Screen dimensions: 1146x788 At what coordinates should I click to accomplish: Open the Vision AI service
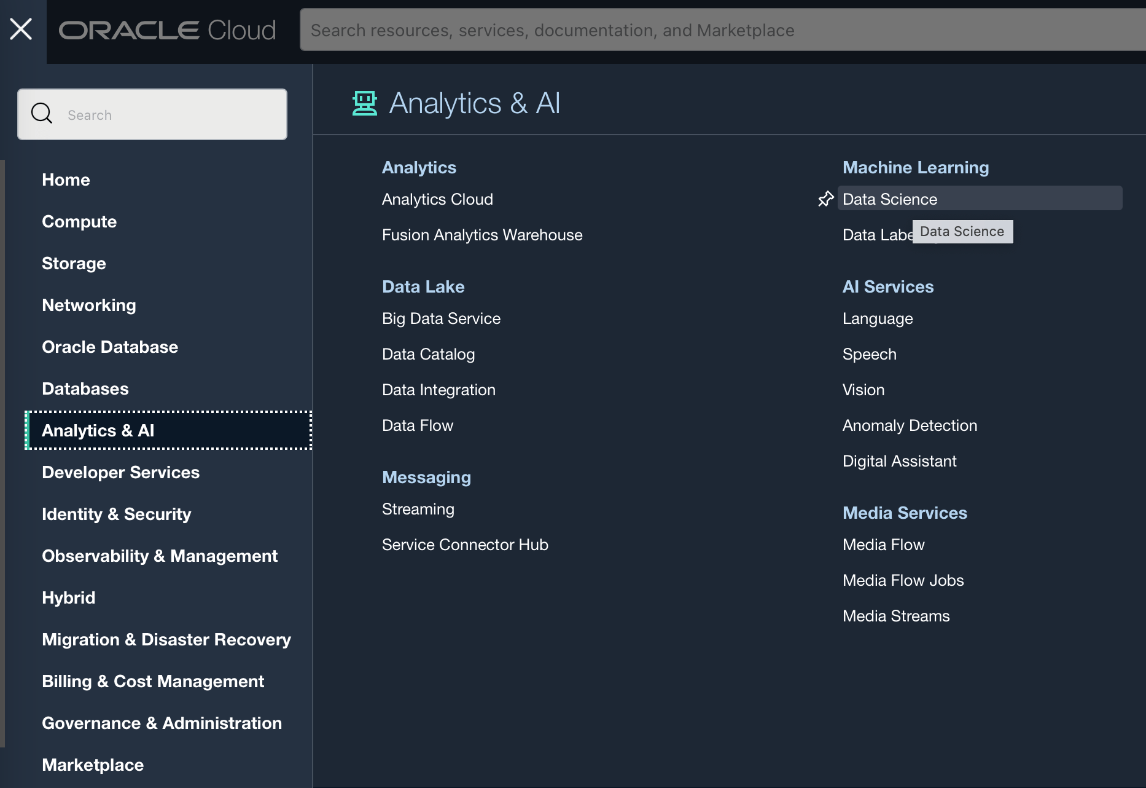tap(863, 389)
